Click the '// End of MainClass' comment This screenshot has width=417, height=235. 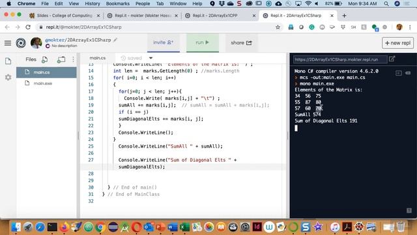(x=134, y=195)
